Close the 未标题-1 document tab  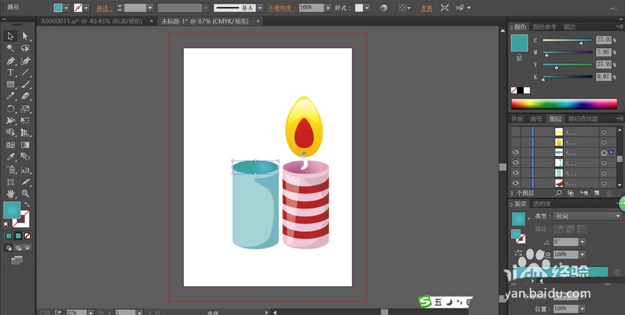258,21
